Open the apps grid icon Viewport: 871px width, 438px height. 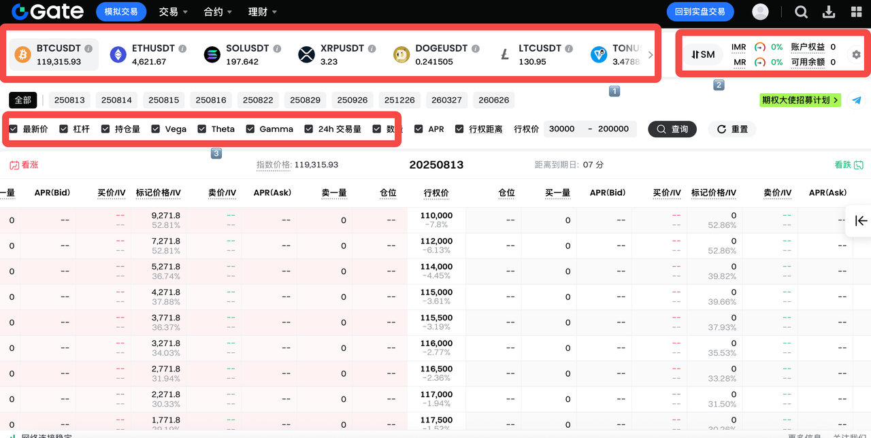(857, 12)
